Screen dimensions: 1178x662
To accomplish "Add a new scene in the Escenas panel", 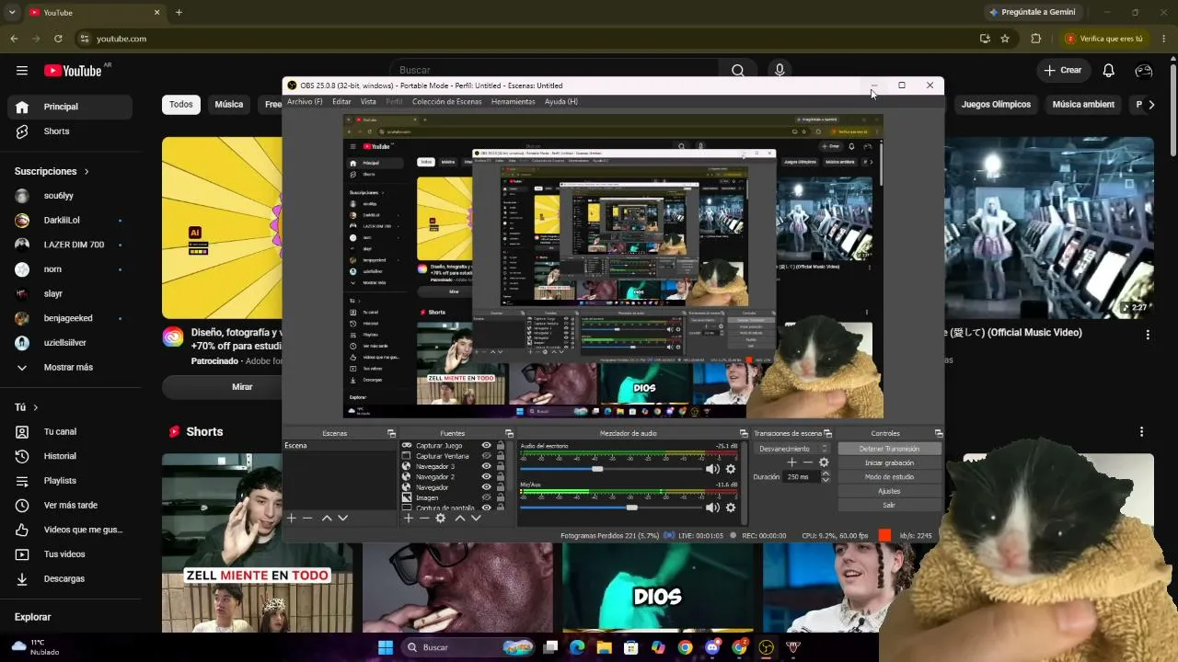I will tap(292, 519).
